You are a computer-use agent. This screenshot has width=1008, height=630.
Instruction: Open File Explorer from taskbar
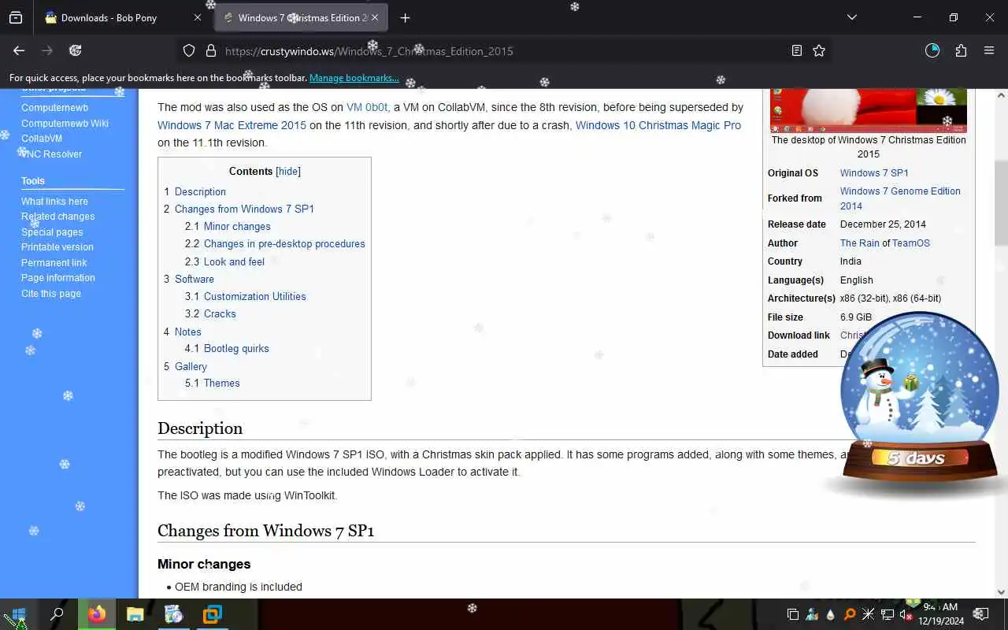[x=135, y=614]
